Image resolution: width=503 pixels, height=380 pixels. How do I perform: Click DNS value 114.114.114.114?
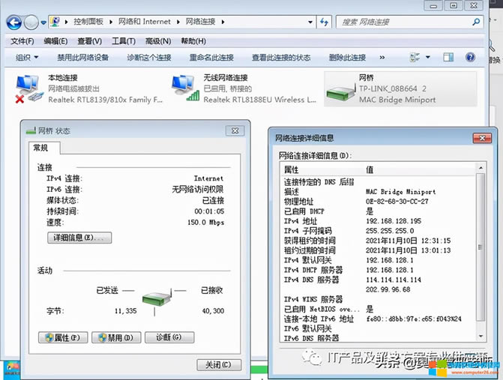(394, 280)
